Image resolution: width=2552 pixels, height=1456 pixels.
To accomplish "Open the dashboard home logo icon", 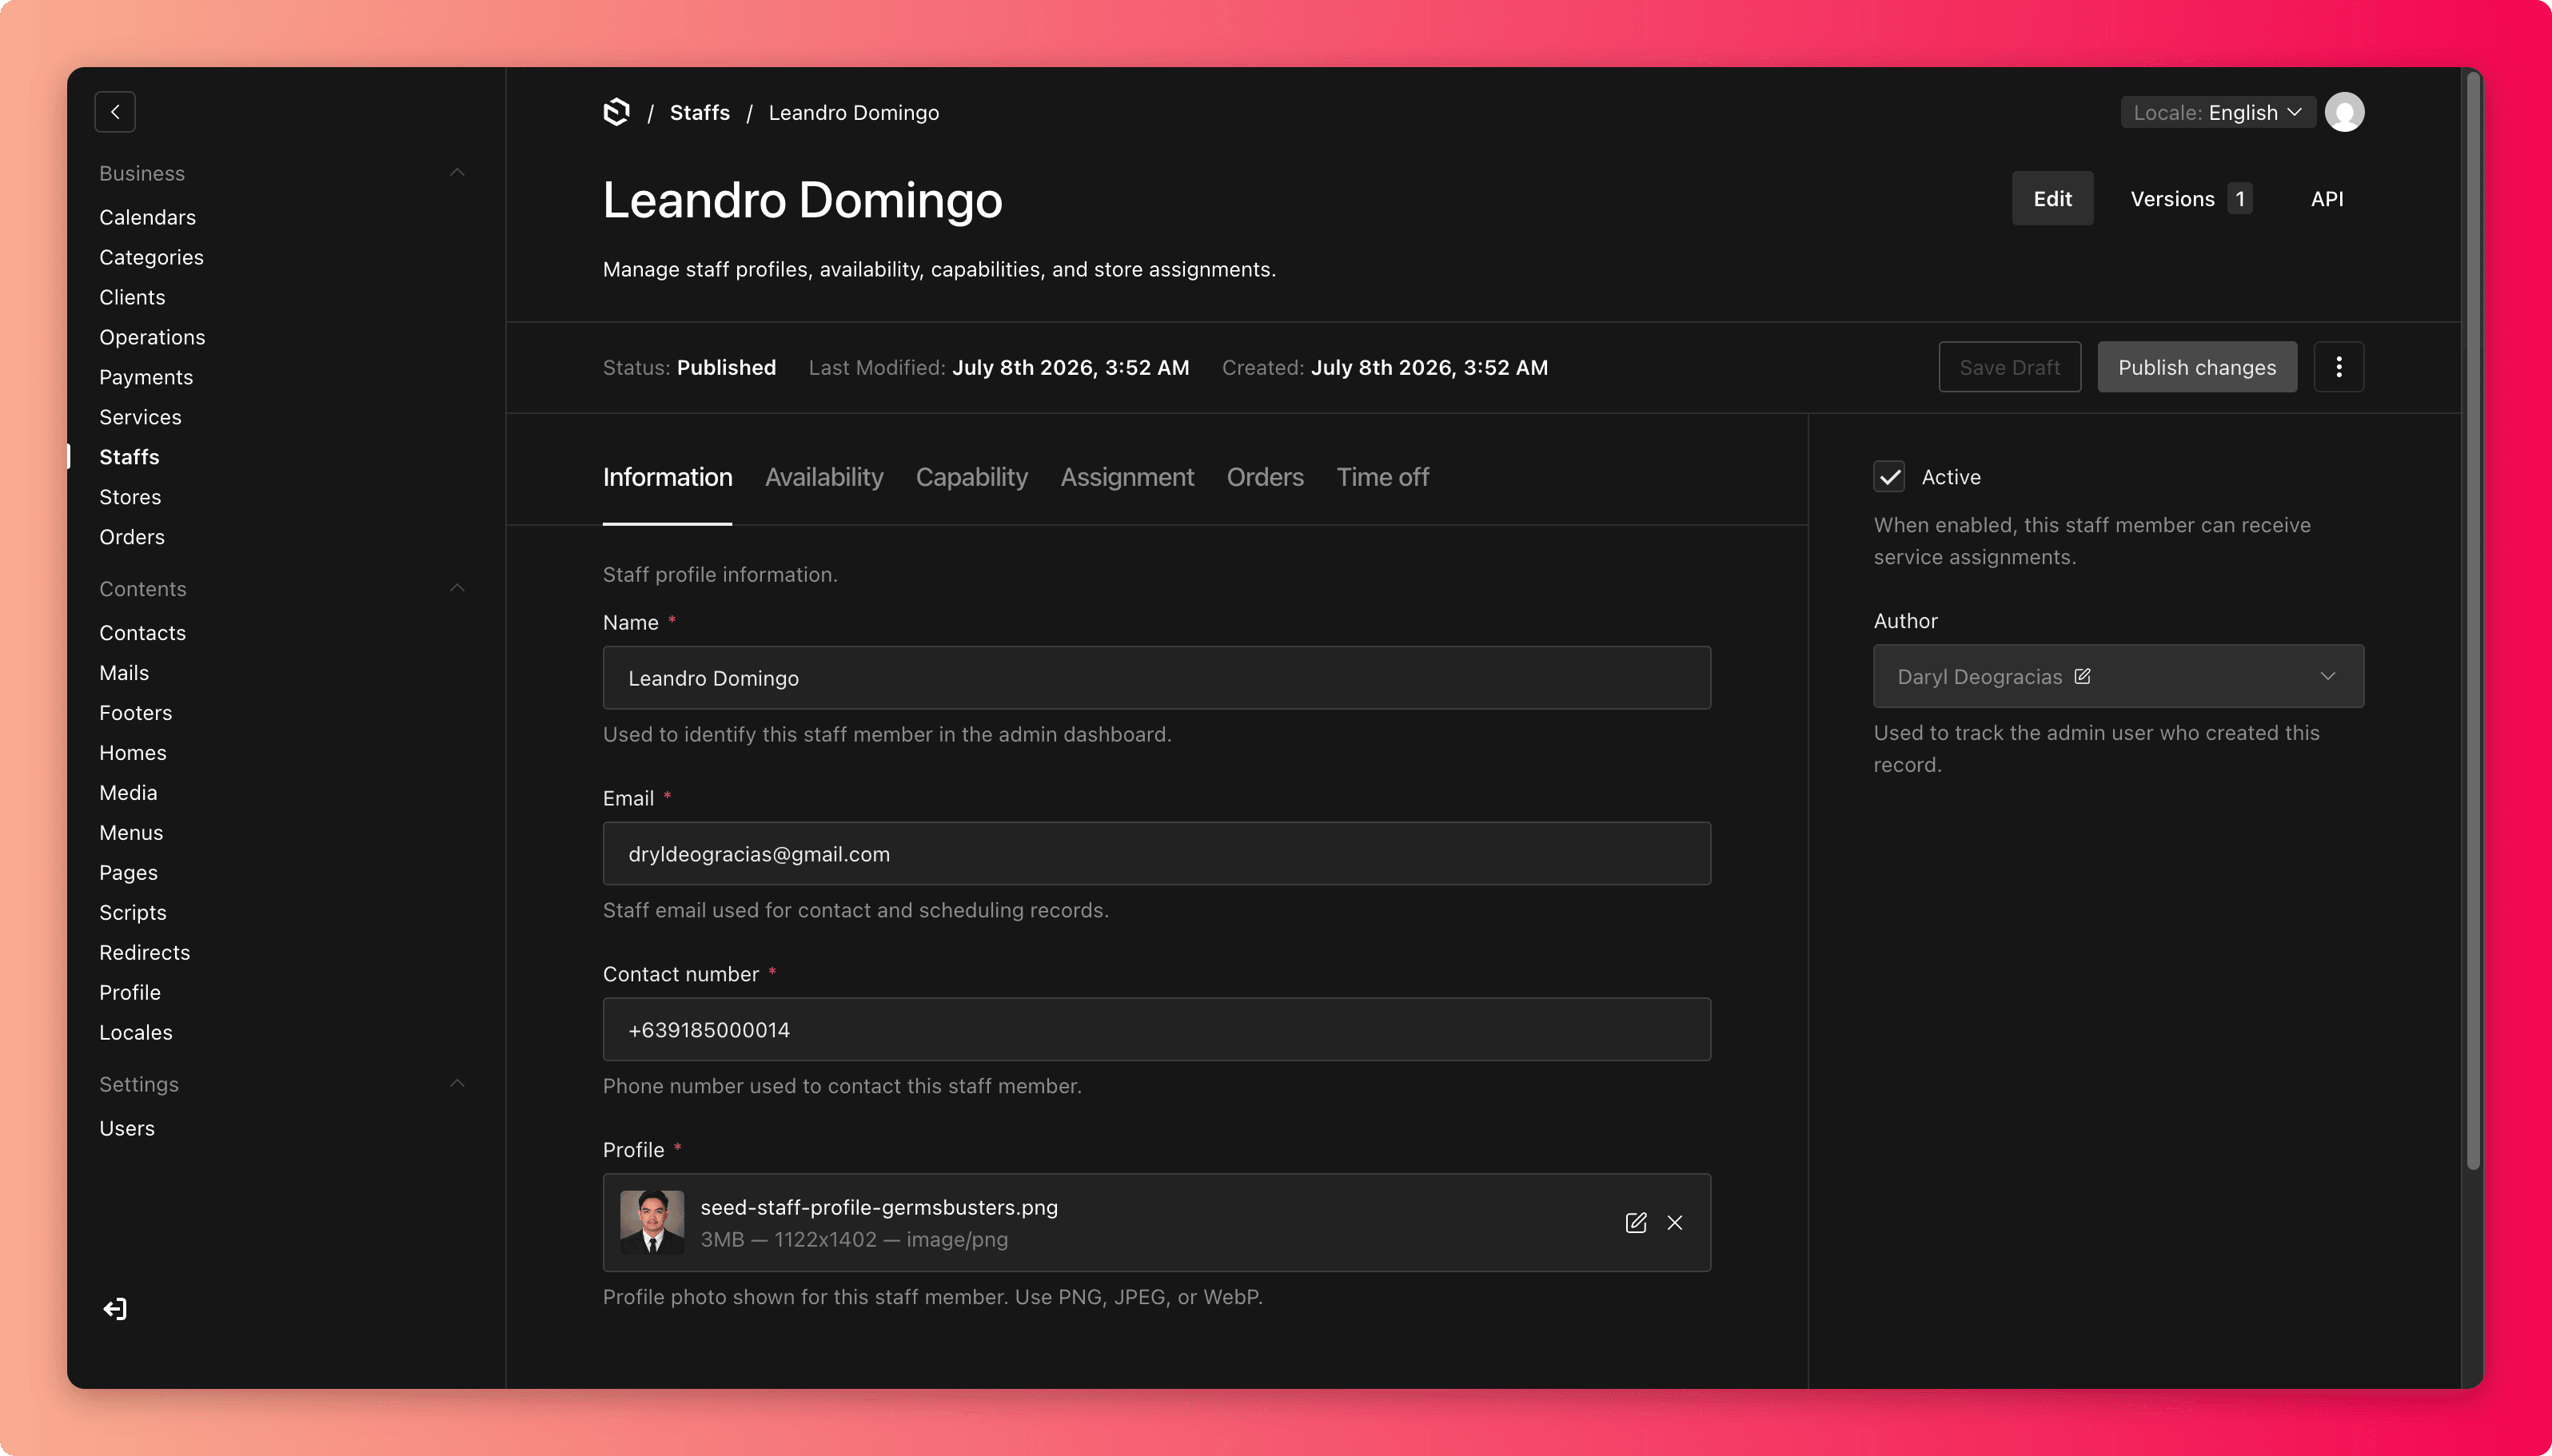I will point(617,112).
